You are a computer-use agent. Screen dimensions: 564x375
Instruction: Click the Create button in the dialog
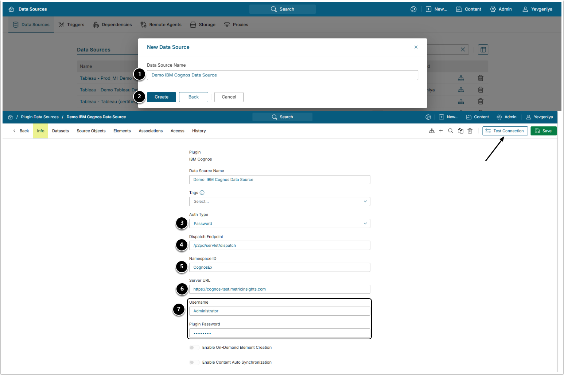point(162,97)
